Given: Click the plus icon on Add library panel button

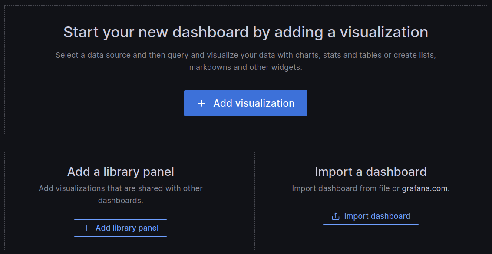Looking at the screenshot, I should coord(88,228).
